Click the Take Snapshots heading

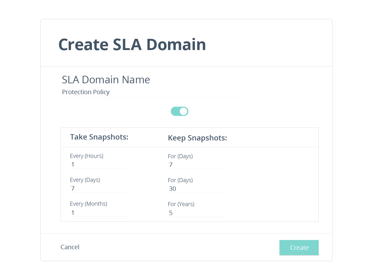99,137
